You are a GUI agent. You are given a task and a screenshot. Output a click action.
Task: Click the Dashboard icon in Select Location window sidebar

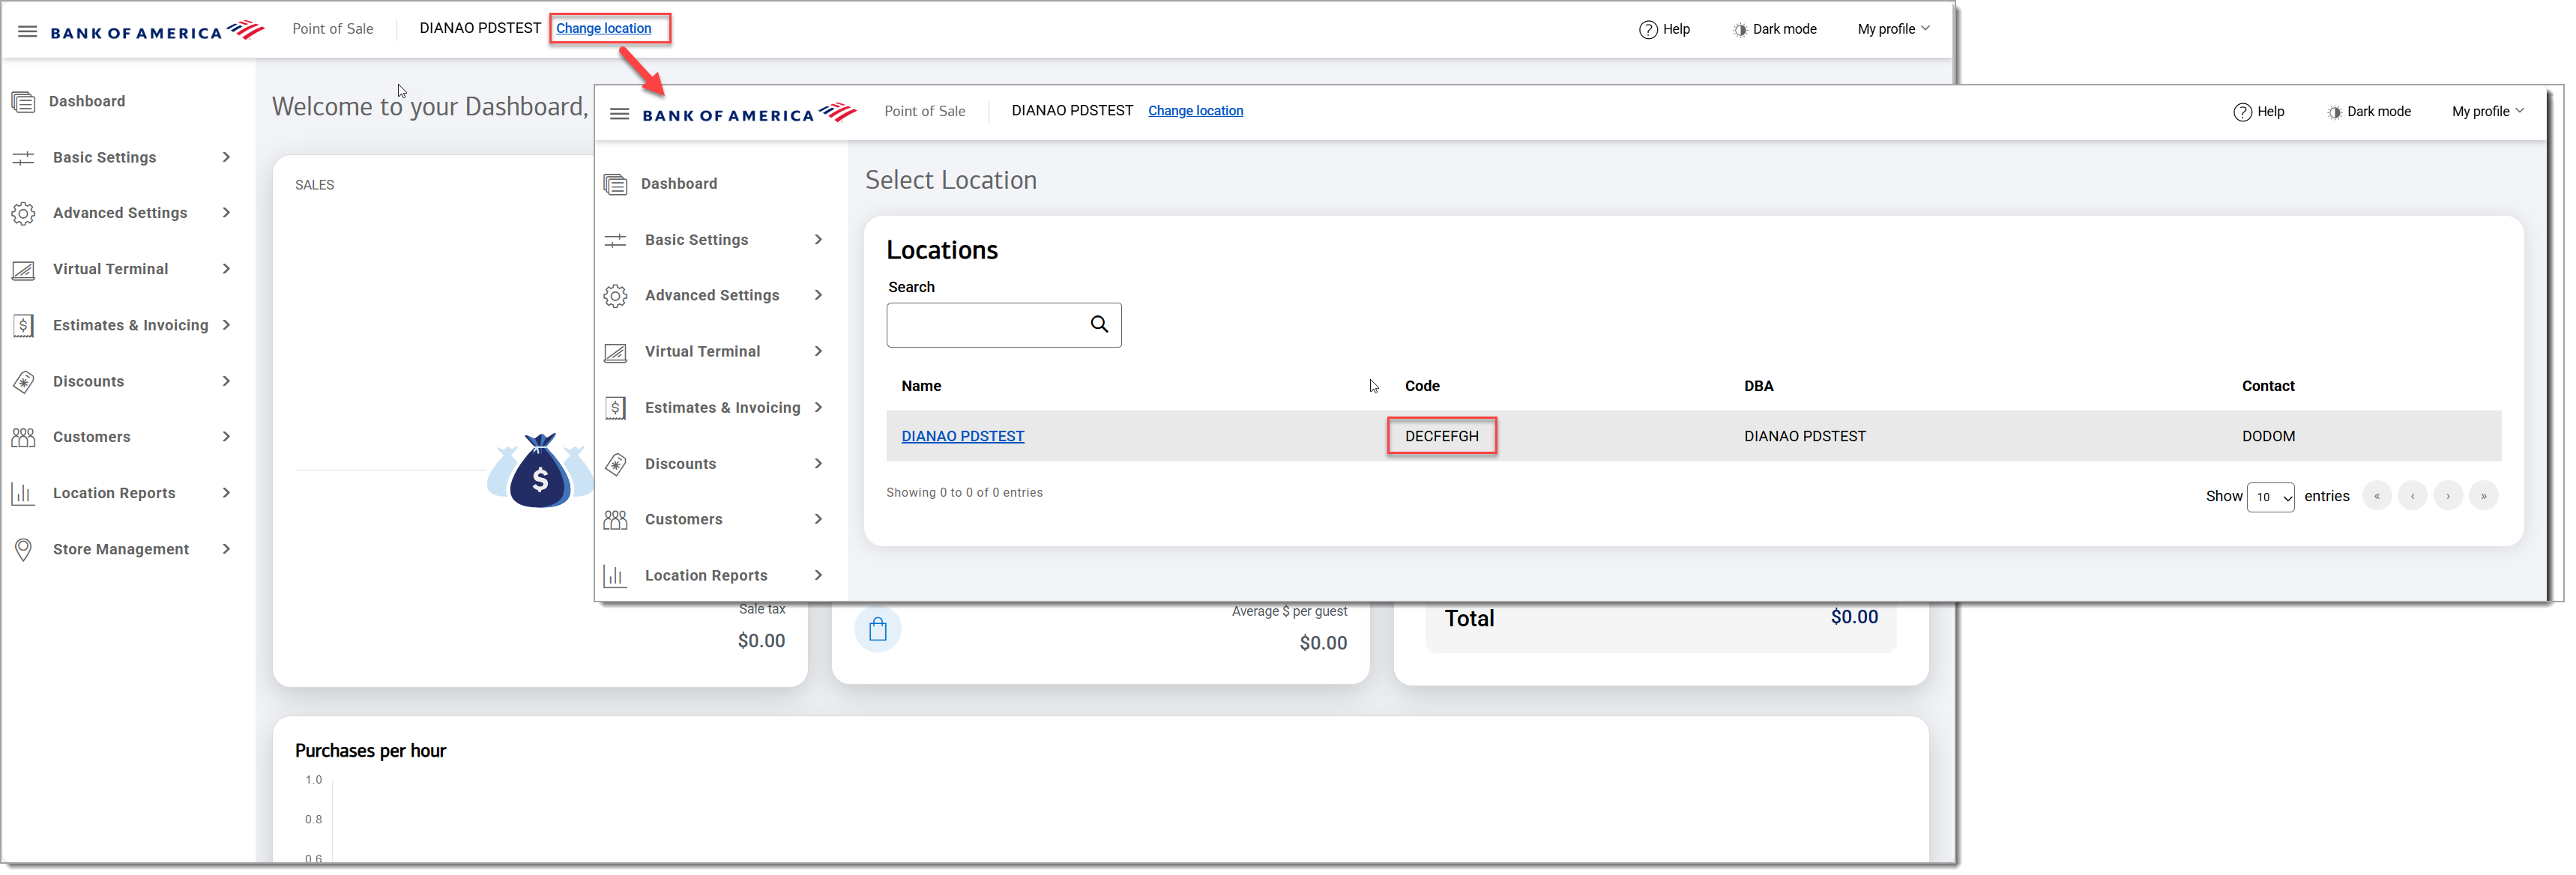[x=615, y=184]
